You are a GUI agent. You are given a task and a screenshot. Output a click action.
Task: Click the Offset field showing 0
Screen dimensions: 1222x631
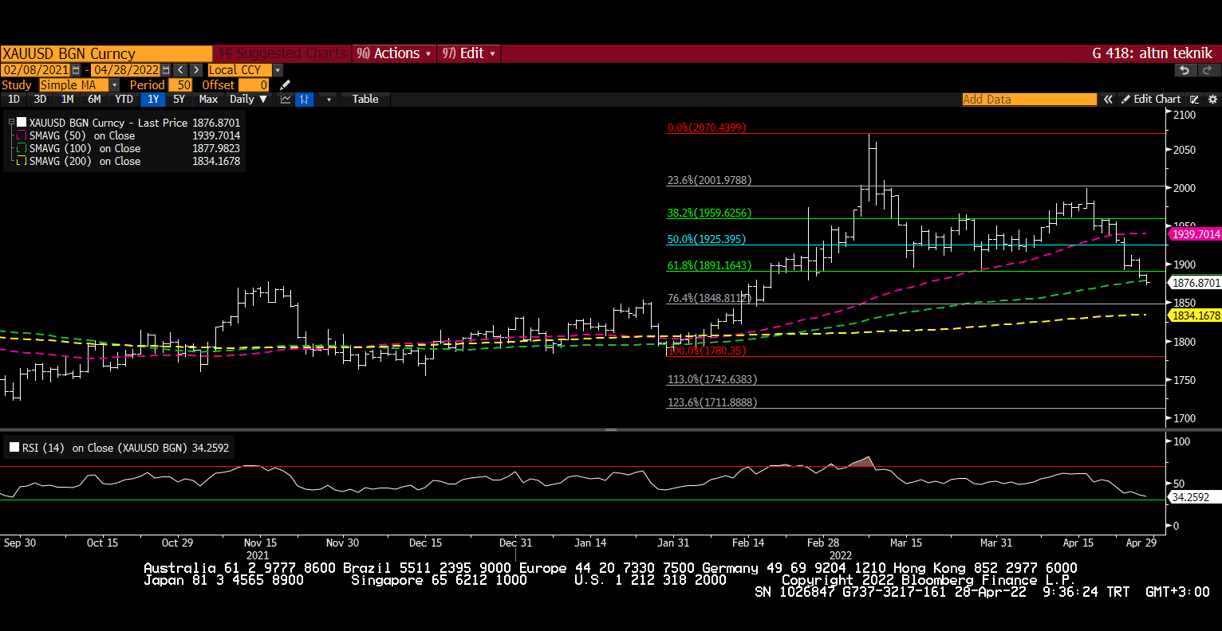[254, 84]
